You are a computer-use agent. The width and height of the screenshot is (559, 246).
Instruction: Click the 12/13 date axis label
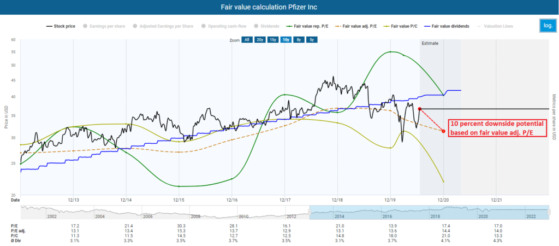[73, 200]
